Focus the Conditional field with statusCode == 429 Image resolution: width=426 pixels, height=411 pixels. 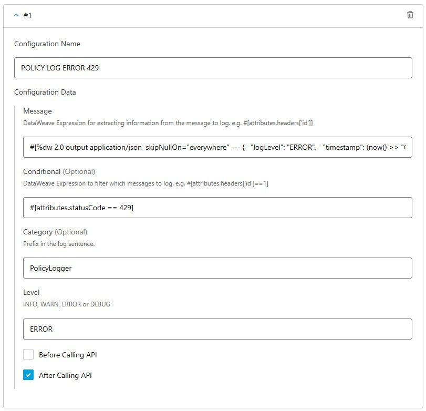click(x=217, y=208)
